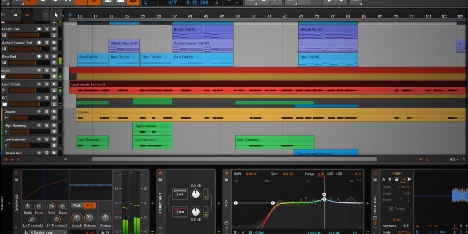Click the Sc FX button

106,232
